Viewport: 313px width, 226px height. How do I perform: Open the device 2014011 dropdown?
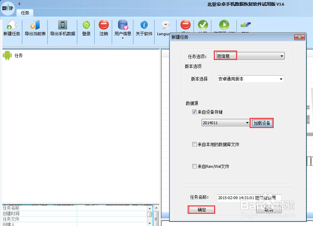coord(226,123)
